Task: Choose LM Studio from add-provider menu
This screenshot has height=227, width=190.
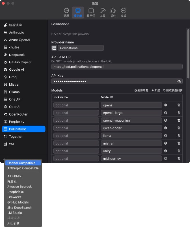Action: 23,213
